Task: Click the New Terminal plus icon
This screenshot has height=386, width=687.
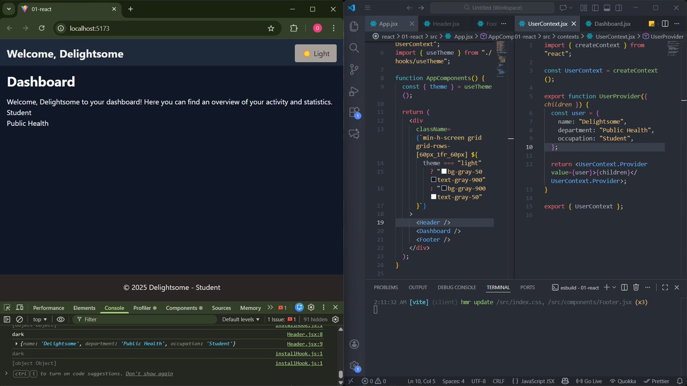Action: tap(606, 287)
